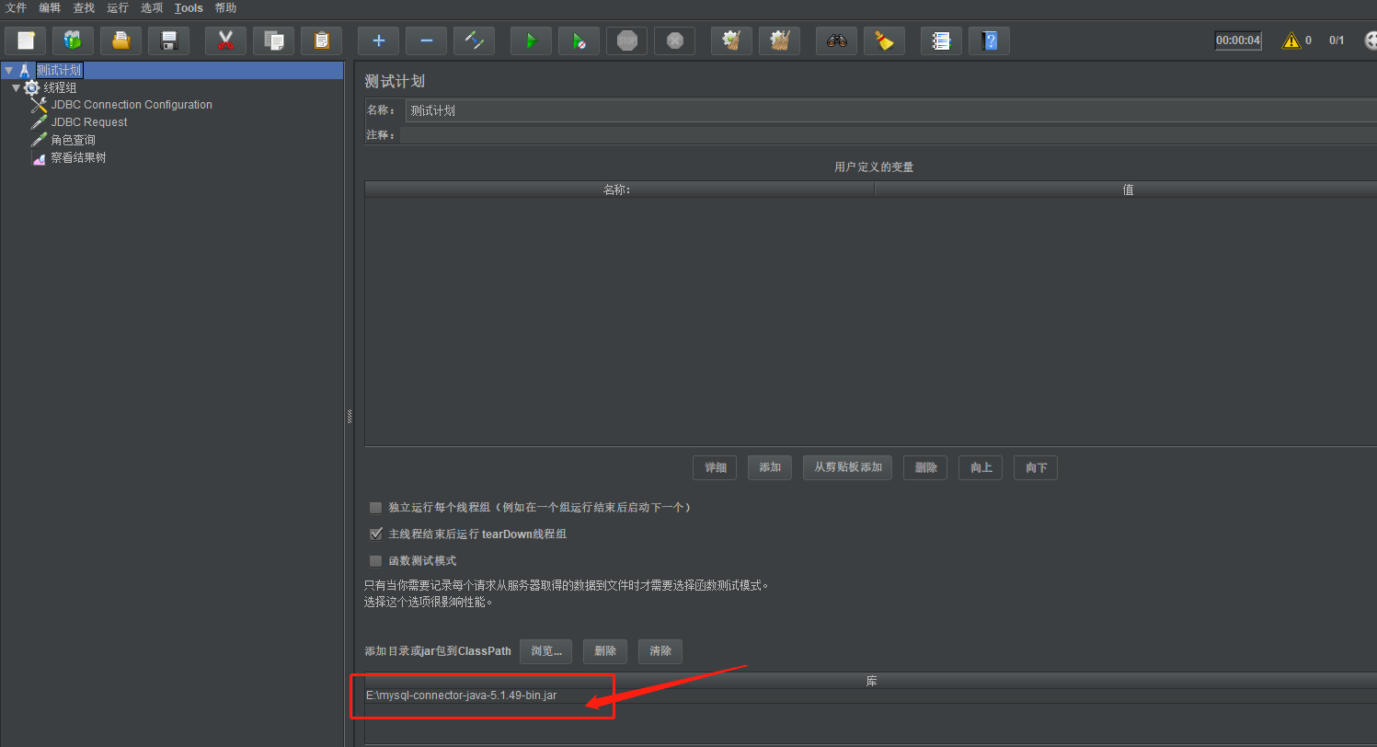Image resolution: width=1377 pixels, height=747 pixels.
Task: Select the 角色查询 sampler
Action: click(73, 140)
